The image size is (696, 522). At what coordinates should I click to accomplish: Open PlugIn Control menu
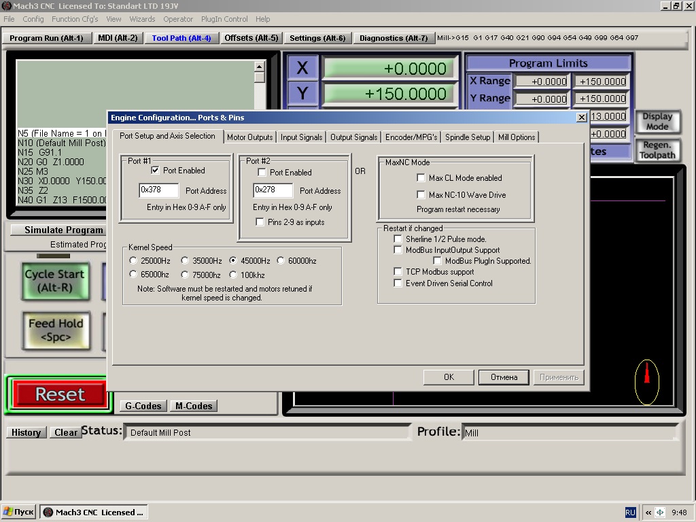point(224,19)
